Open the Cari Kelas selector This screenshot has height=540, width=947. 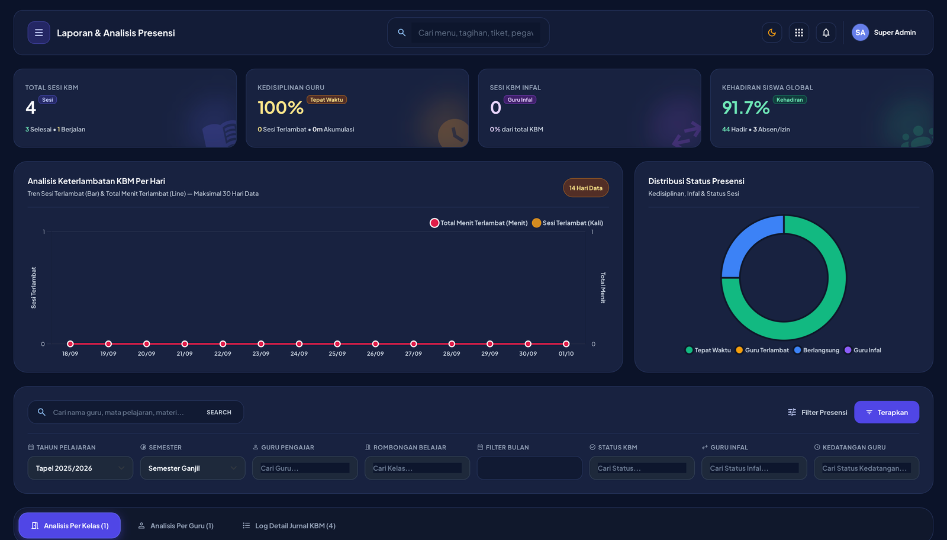pyautogui.click(x=417, y=468)
